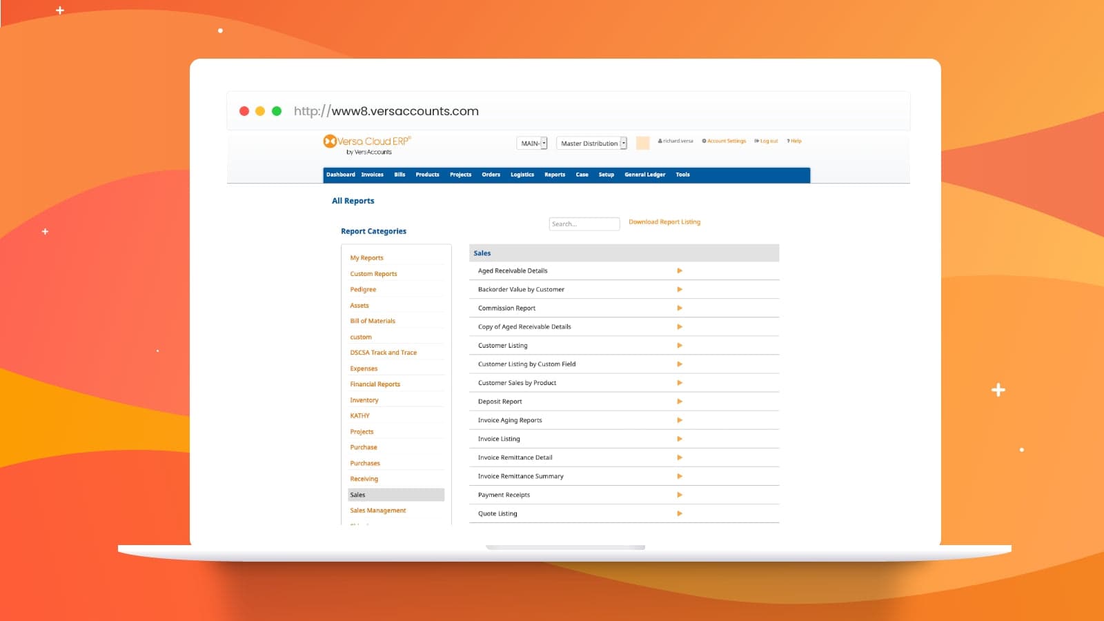Image resolution: width=1104 pixels, height=621 pixels.
Task: Run Invoice Listing using the play arrow
Action: coord(680,438)
